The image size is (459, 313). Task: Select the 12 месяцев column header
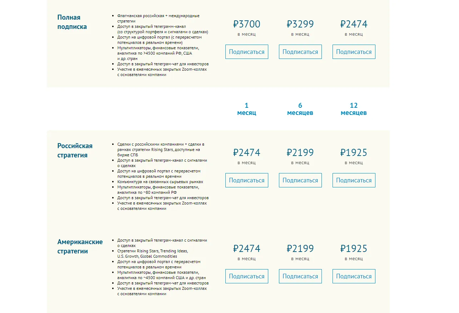click(x=354, y=109)
